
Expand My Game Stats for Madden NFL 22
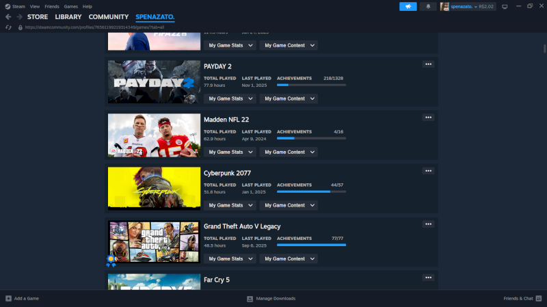(230, 152)
